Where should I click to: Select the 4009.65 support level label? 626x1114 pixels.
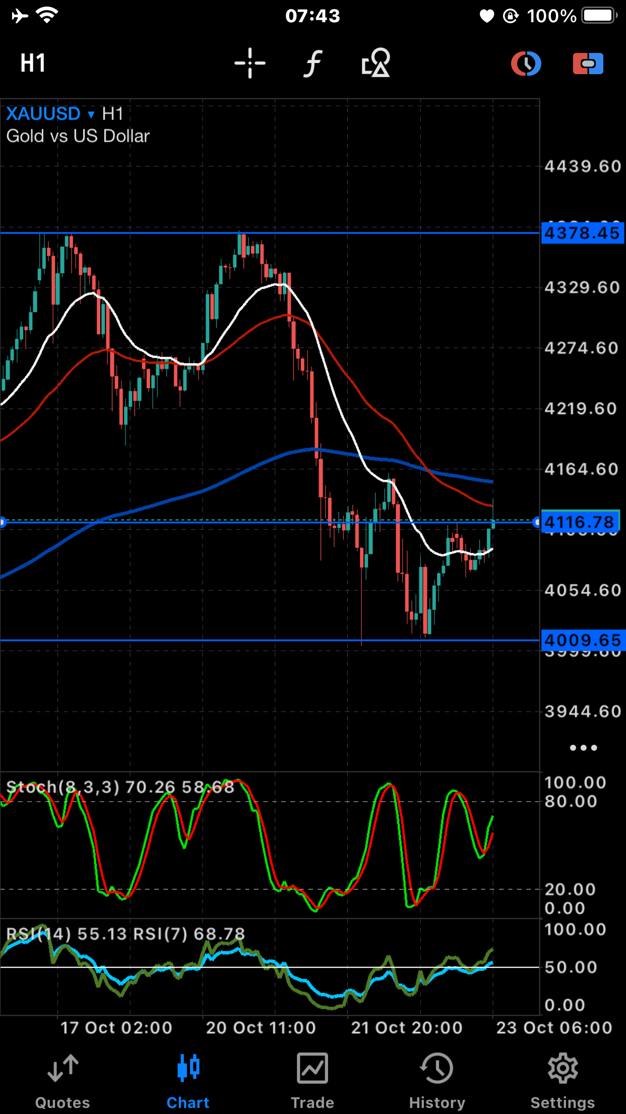(583, 640)
